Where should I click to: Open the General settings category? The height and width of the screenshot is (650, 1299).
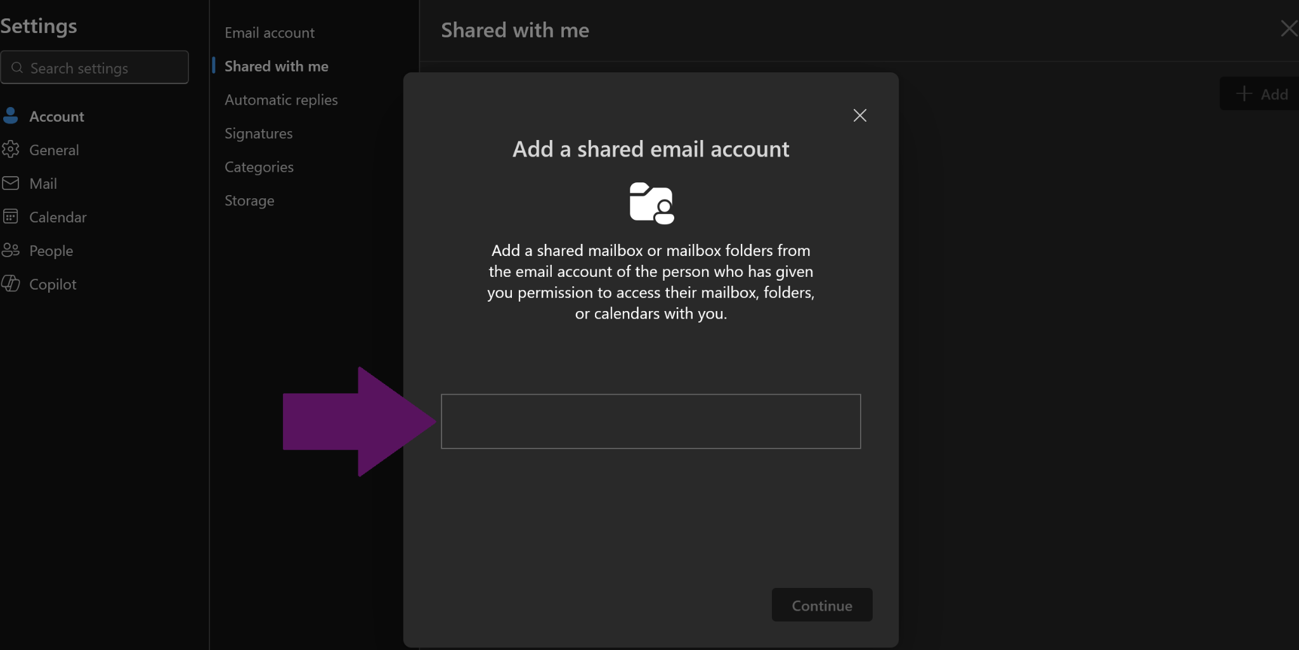click(x=54, y=150)
